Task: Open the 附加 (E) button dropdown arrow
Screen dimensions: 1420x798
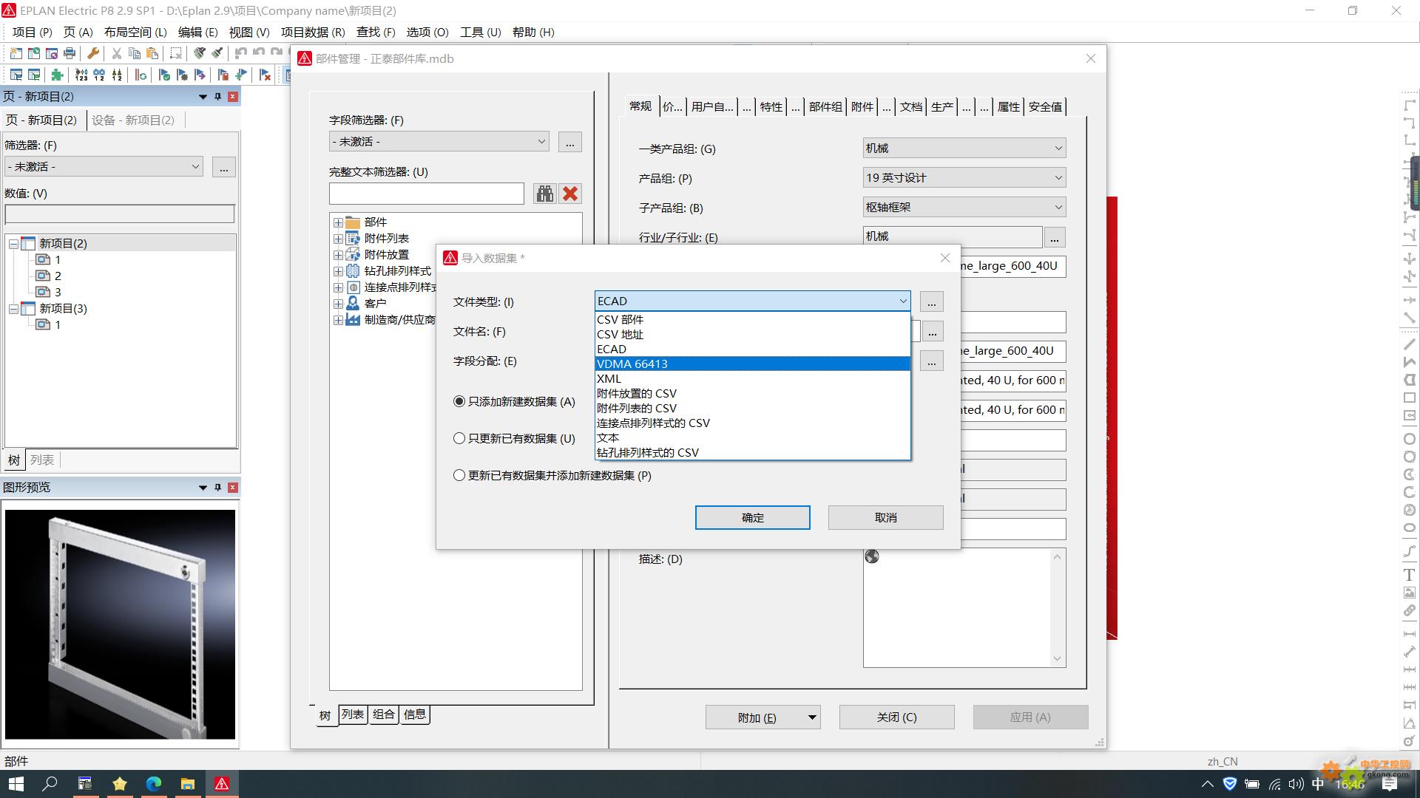Action: pos(811,717)
